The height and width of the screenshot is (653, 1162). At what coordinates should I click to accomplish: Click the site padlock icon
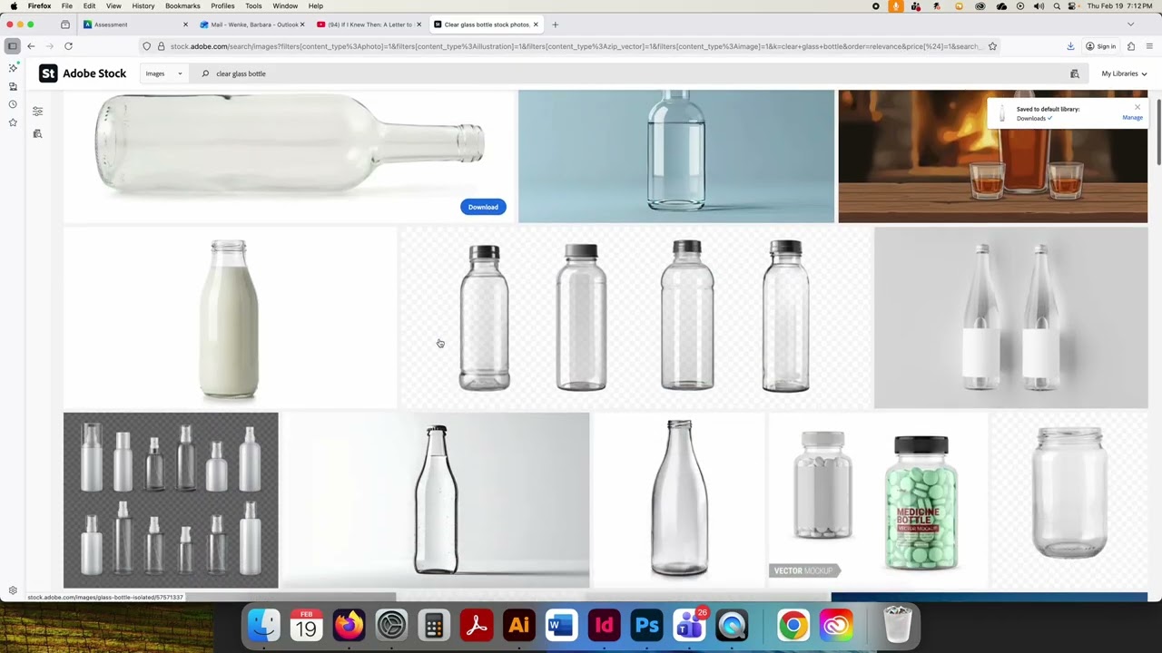point(161,46)
